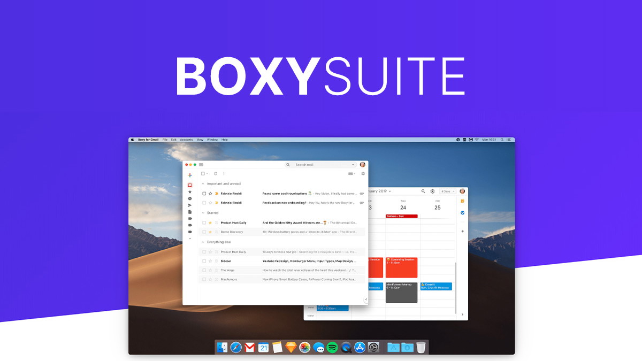The image size is (642, 361).
Task: Open the select-all dropdown arrow in Gmail toolbar
Action: click(x=207, y=173)
